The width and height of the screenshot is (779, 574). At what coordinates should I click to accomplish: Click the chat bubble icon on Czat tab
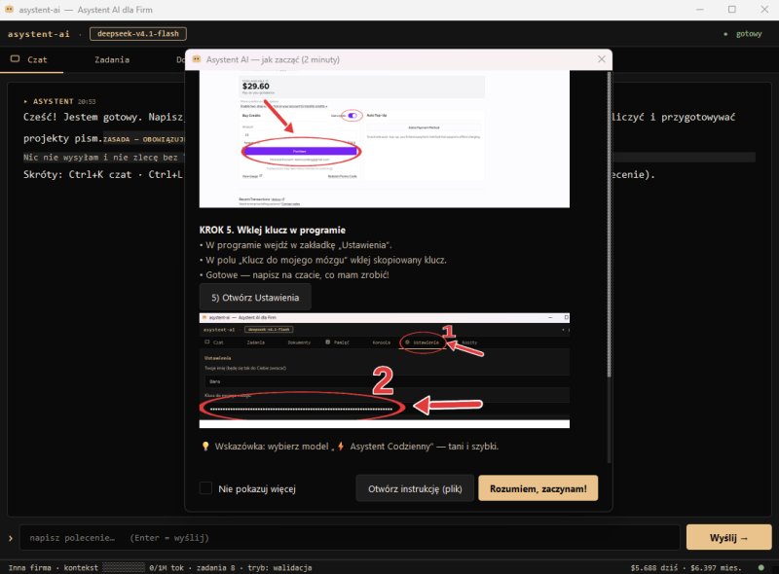coord(15,59)
